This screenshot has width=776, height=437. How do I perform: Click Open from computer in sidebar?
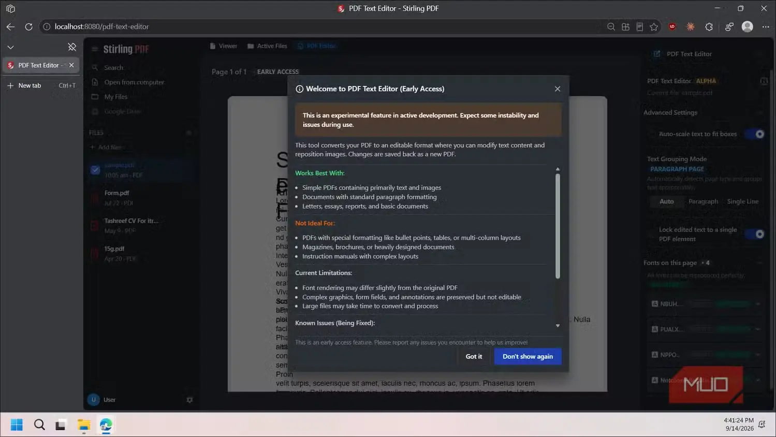click(134, 82)
